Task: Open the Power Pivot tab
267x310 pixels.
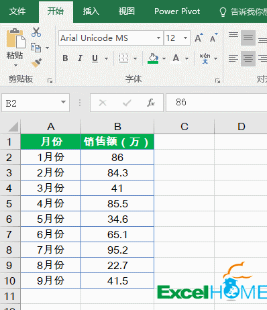Action: click(x=177, y=11)
